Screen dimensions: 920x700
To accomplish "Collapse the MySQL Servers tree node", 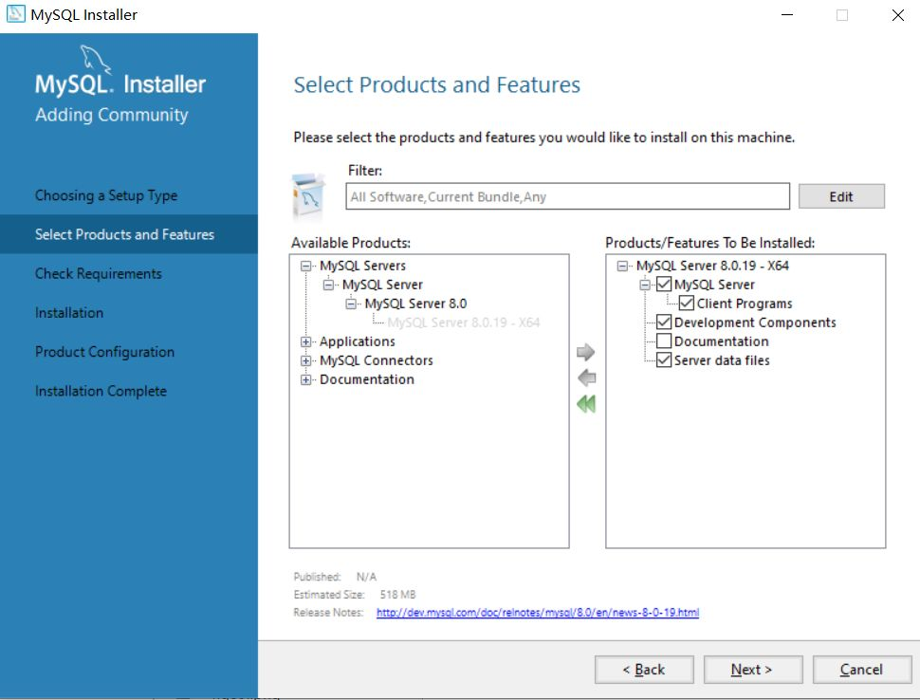I will tap(305, 266).
